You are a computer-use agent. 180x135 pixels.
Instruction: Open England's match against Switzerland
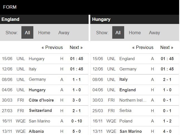pyautogui.click(x=40, y=111)
